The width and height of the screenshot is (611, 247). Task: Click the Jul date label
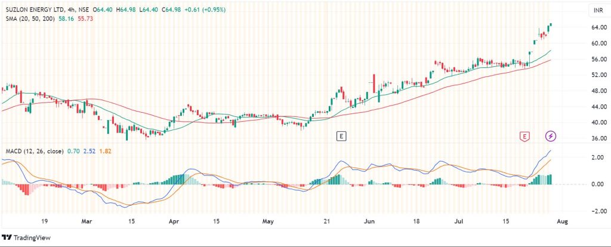pos(460,221)
